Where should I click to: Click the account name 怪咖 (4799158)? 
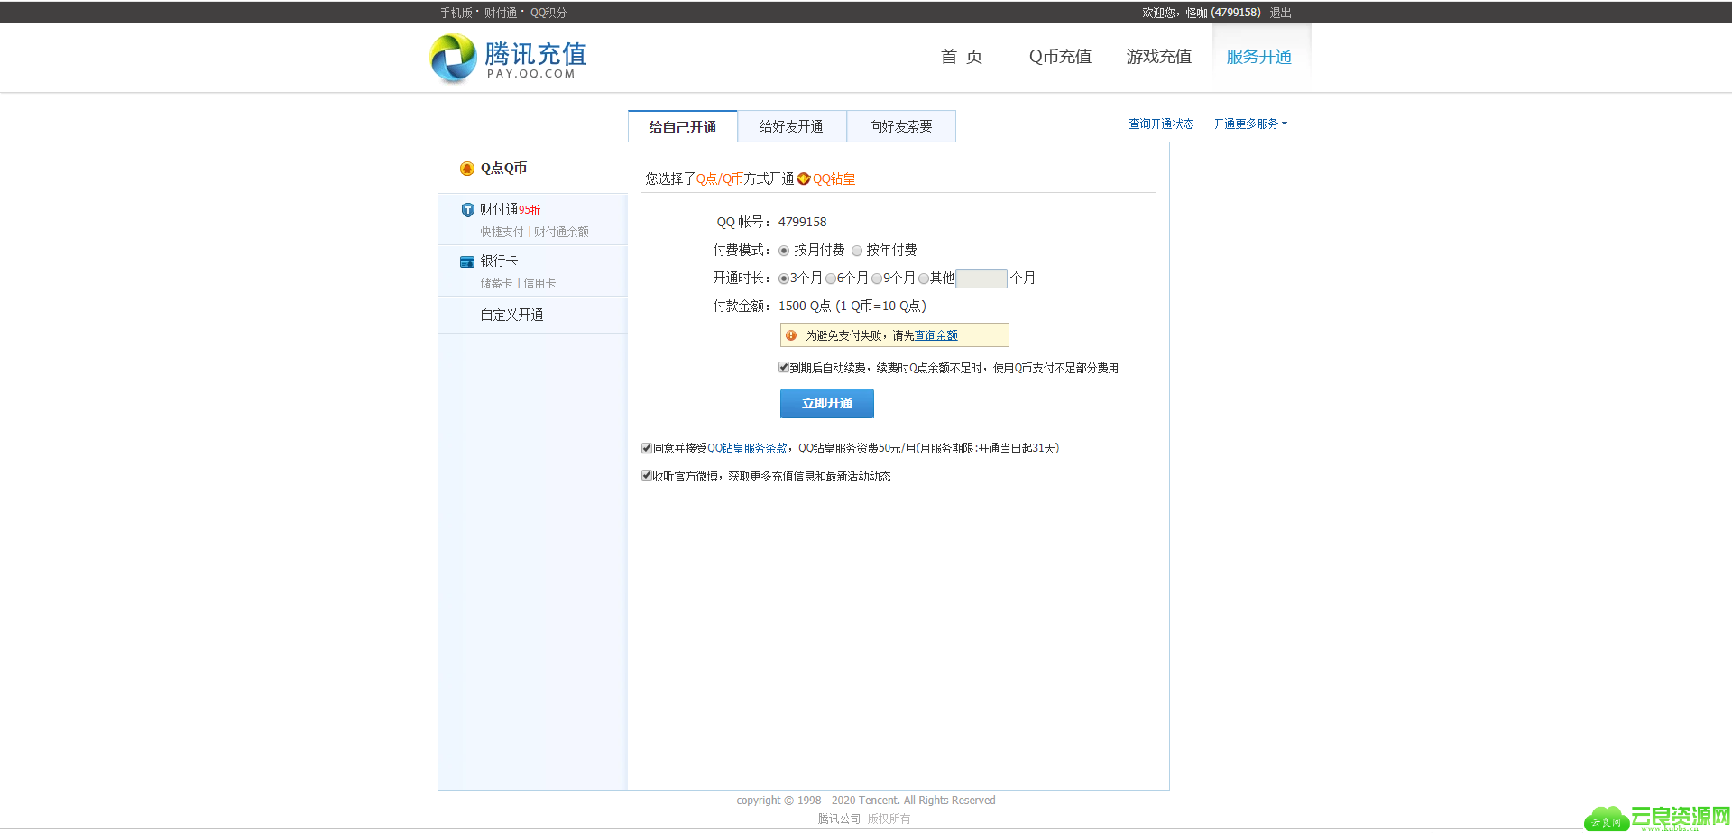(x=1223, y=13)
